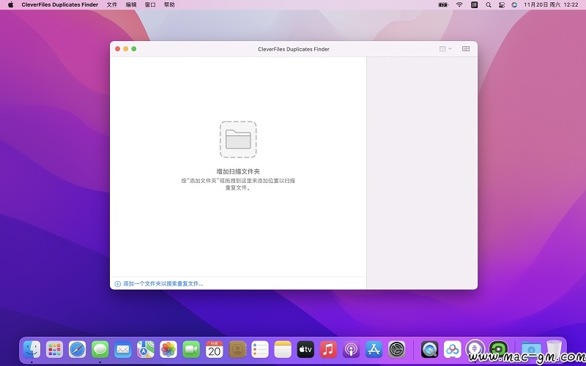This screenshot has width=586, height=366.
Task: Open the 文件 menu
Action: (112, 5)
